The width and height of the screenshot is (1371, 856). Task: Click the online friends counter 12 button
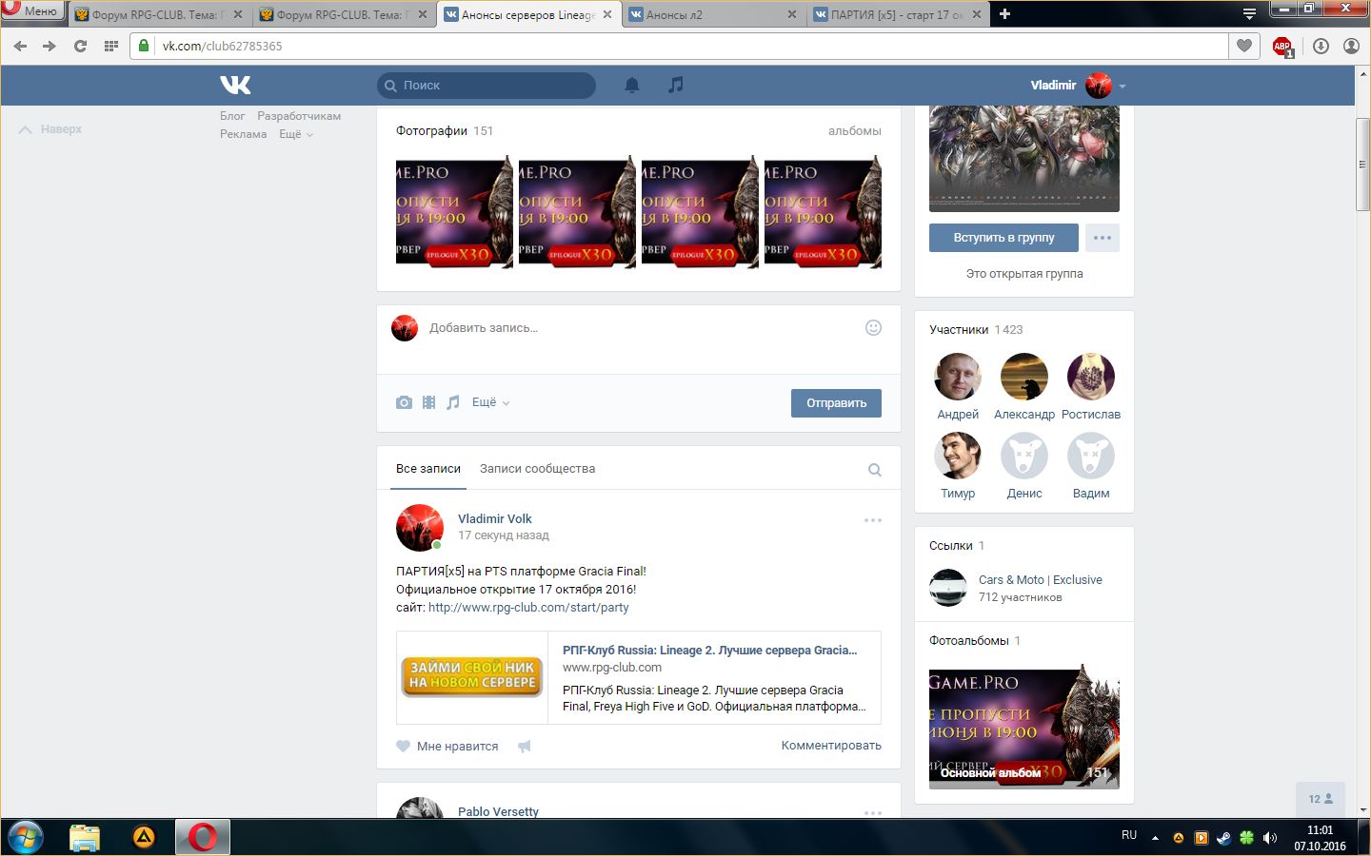1321,799
